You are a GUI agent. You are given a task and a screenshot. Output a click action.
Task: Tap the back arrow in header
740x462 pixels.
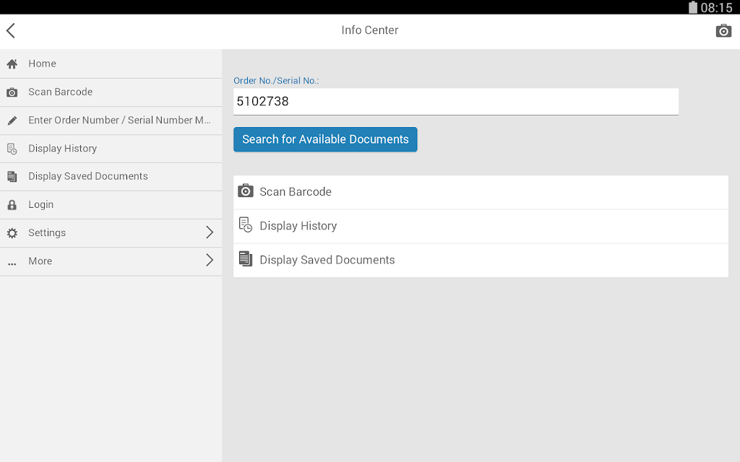tap(11, 30)
